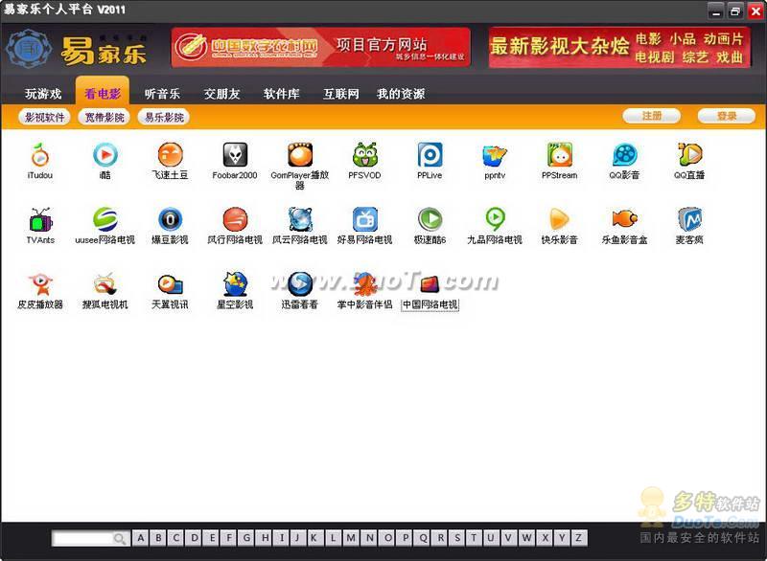Switch to the 听音乐 tab
The height and width of the screenshot is (561, 767).
click(x=162, y=93)
